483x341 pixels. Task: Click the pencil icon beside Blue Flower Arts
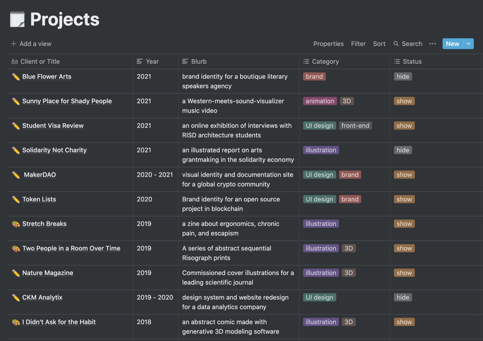[15, 77]
